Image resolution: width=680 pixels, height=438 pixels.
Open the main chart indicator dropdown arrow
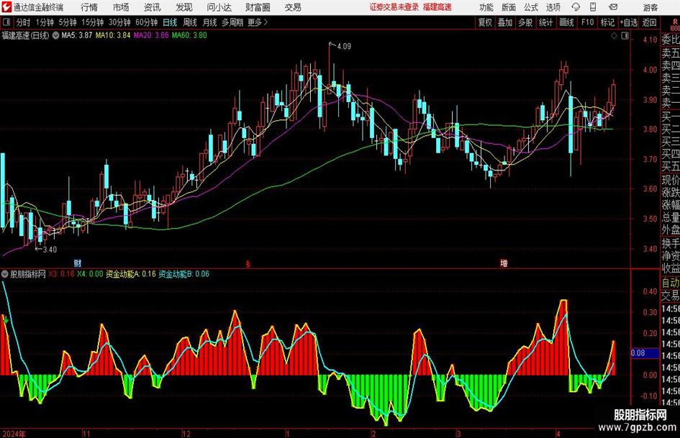56,35
